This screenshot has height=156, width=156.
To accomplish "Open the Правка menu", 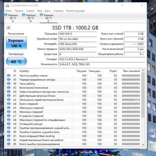I will (x=19, y=11).
